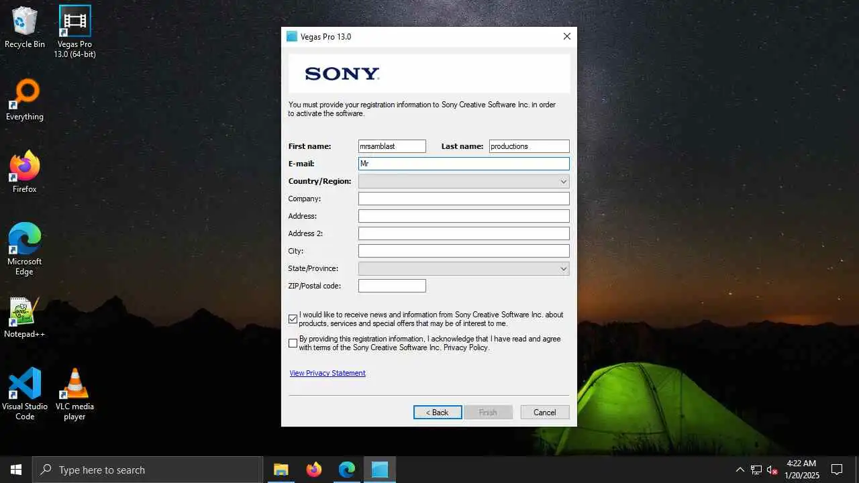The image size is (859, 483).
Task: Launch Firefox from the taskbar
Action: (313, 470)
